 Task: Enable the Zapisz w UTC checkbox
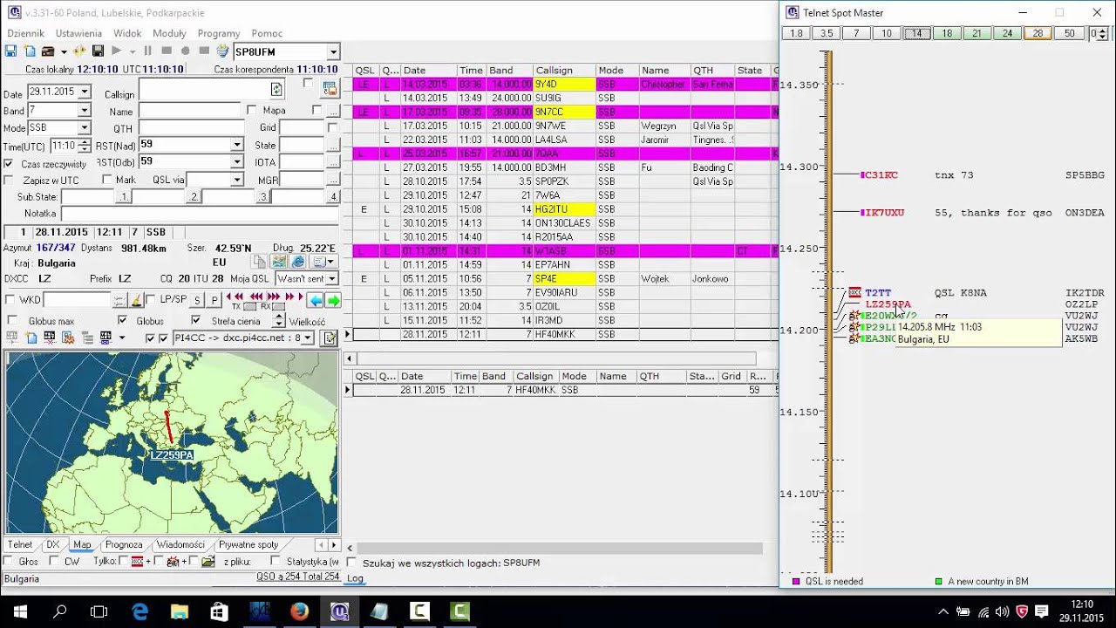pos(9,181)
